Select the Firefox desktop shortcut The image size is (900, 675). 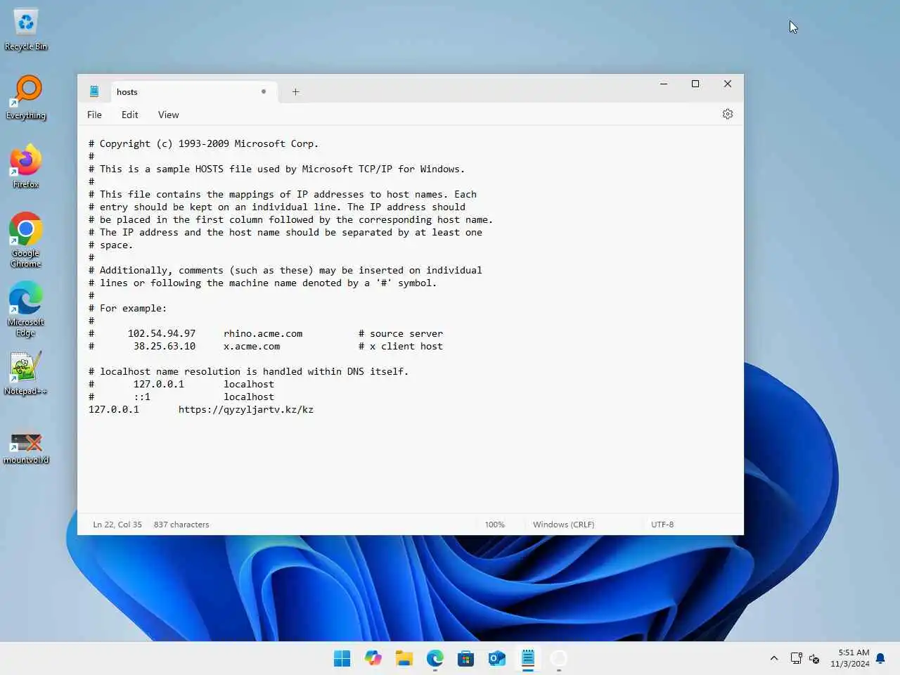tap(26, 167)
